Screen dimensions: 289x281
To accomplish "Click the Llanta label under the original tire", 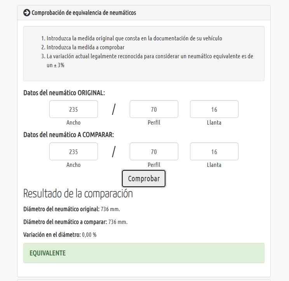I will pyautogui.click(x=214, y=123).
